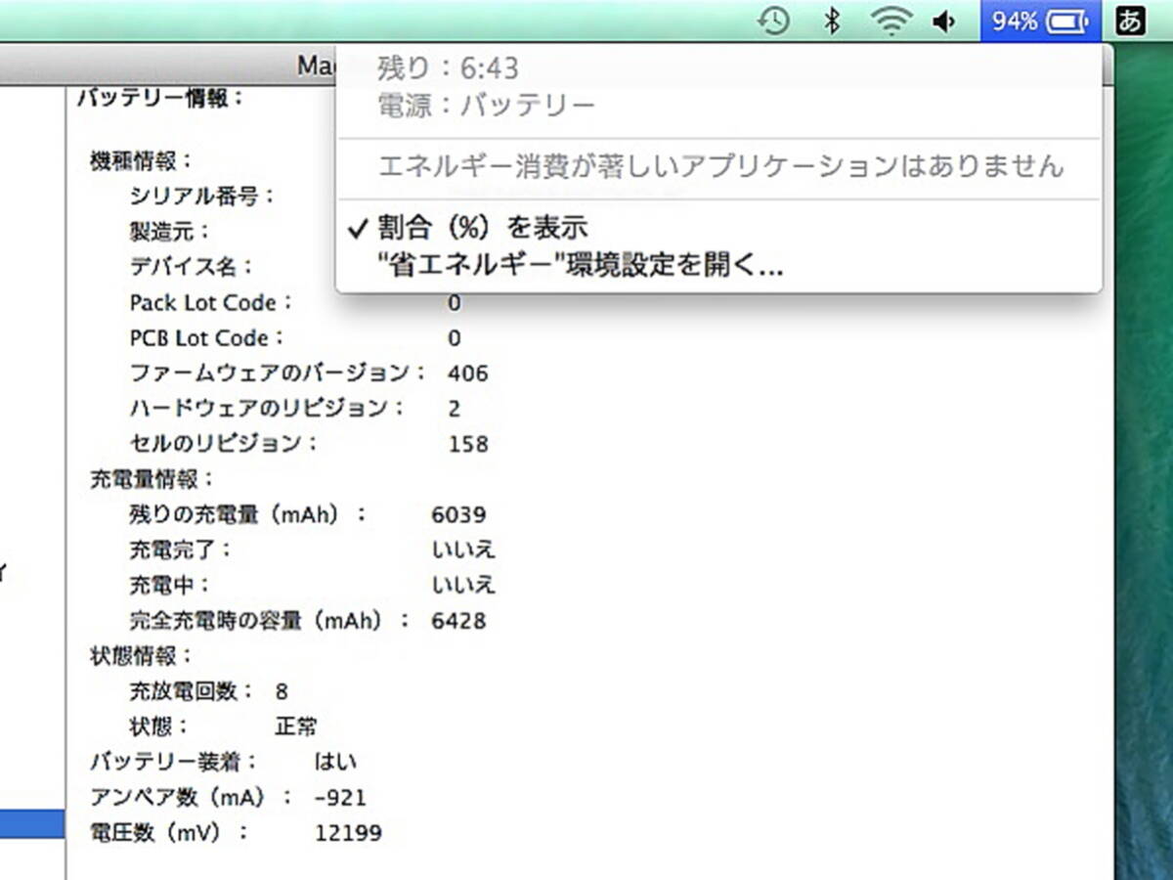
Task: Open the Time Machine menu bar icon
Action: 773,20
